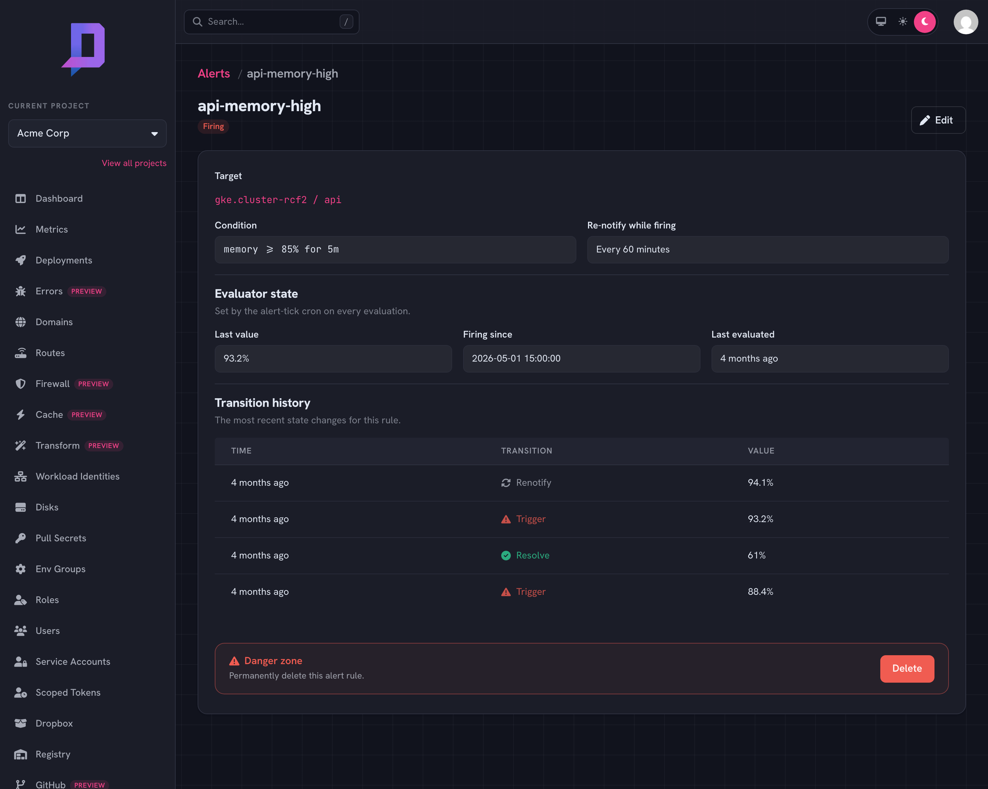The width and height of the screenshot is (988, 789).
Task: Click the Dashboard sidebar icon
Action: [21, 198]
